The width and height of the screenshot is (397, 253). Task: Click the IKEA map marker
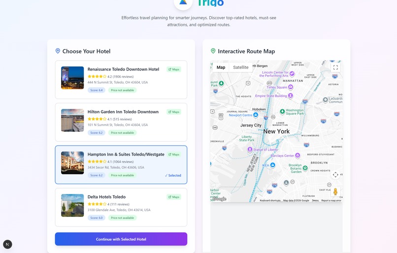(272, 165)
